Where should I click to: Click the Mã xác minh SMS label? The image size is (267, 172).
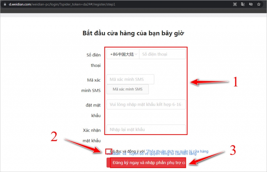[x=91, y=85]
